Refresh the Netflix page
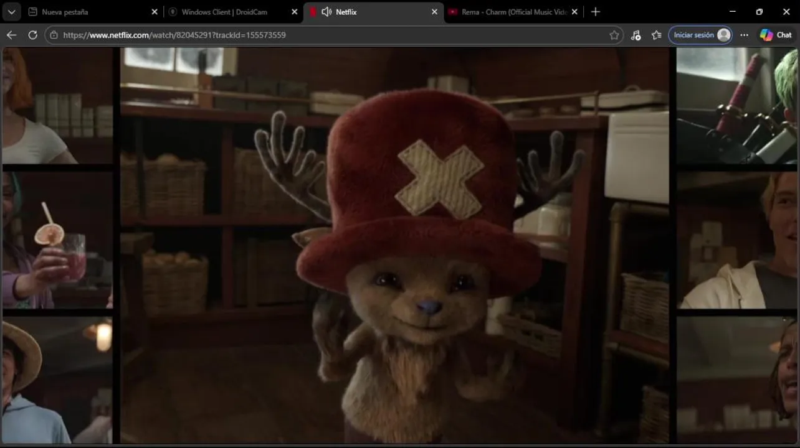 tap(32, 35)
